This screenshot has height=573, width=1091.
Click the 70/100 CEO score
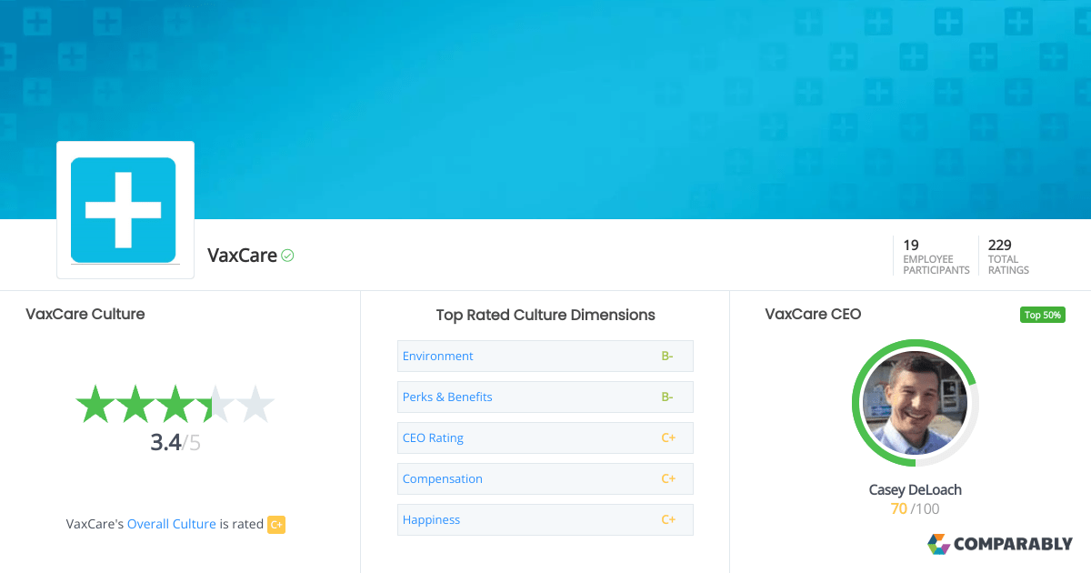point(915,508)
